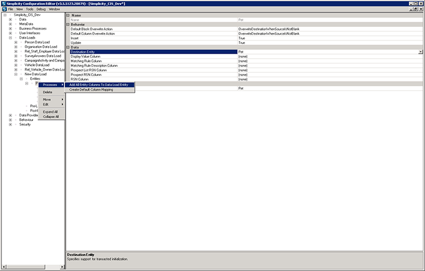Collapse the New Data Load node
The width and height of the screenshot is (425, 271).
[x=16, y=74]
